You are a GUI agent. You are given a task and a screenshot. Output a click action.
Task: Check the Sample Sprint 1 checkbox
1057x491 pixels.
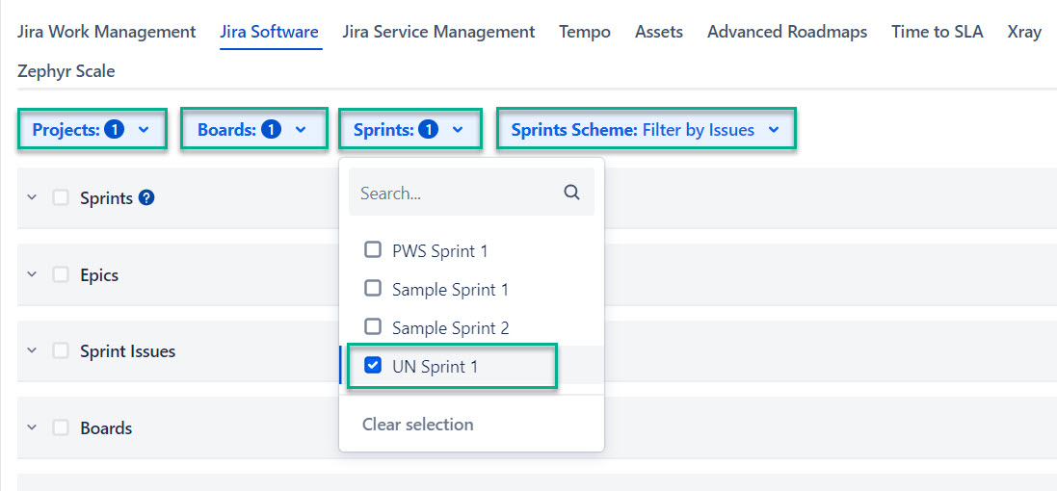click(373, 289)
